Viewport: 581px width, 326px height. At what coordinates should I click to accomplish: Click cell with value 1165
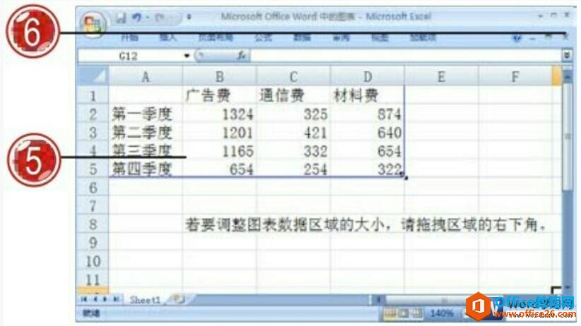point(219,150)
